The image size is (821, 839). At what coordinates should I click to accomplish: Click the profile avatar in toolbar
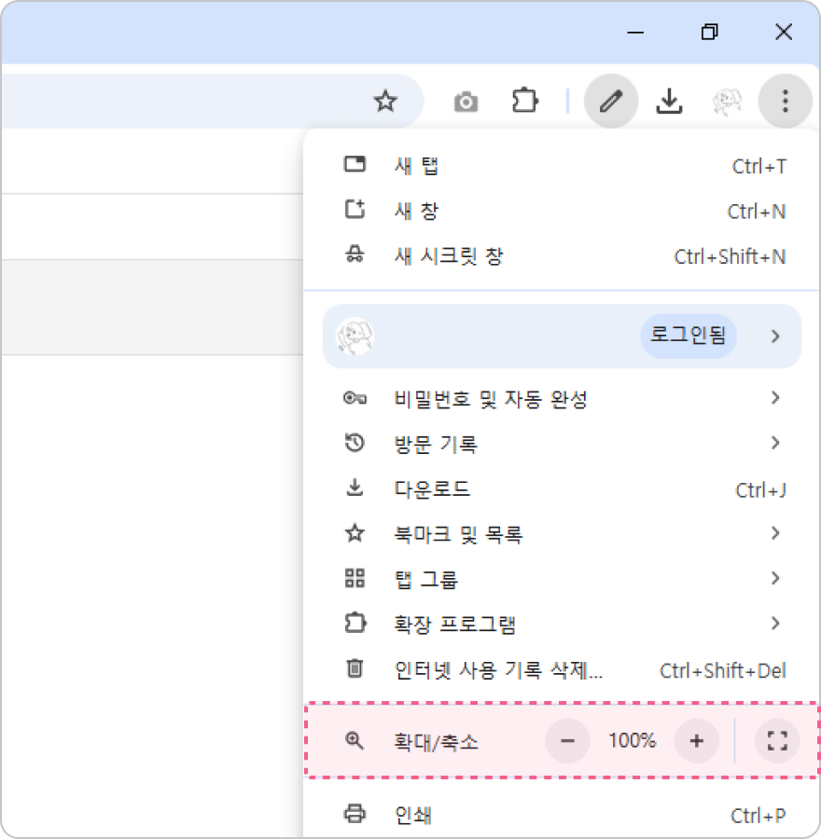[727, 101]
